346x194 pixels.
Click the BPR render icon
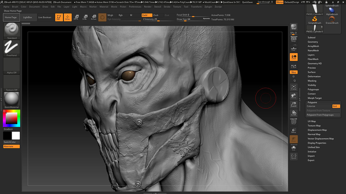pos(294,27)
